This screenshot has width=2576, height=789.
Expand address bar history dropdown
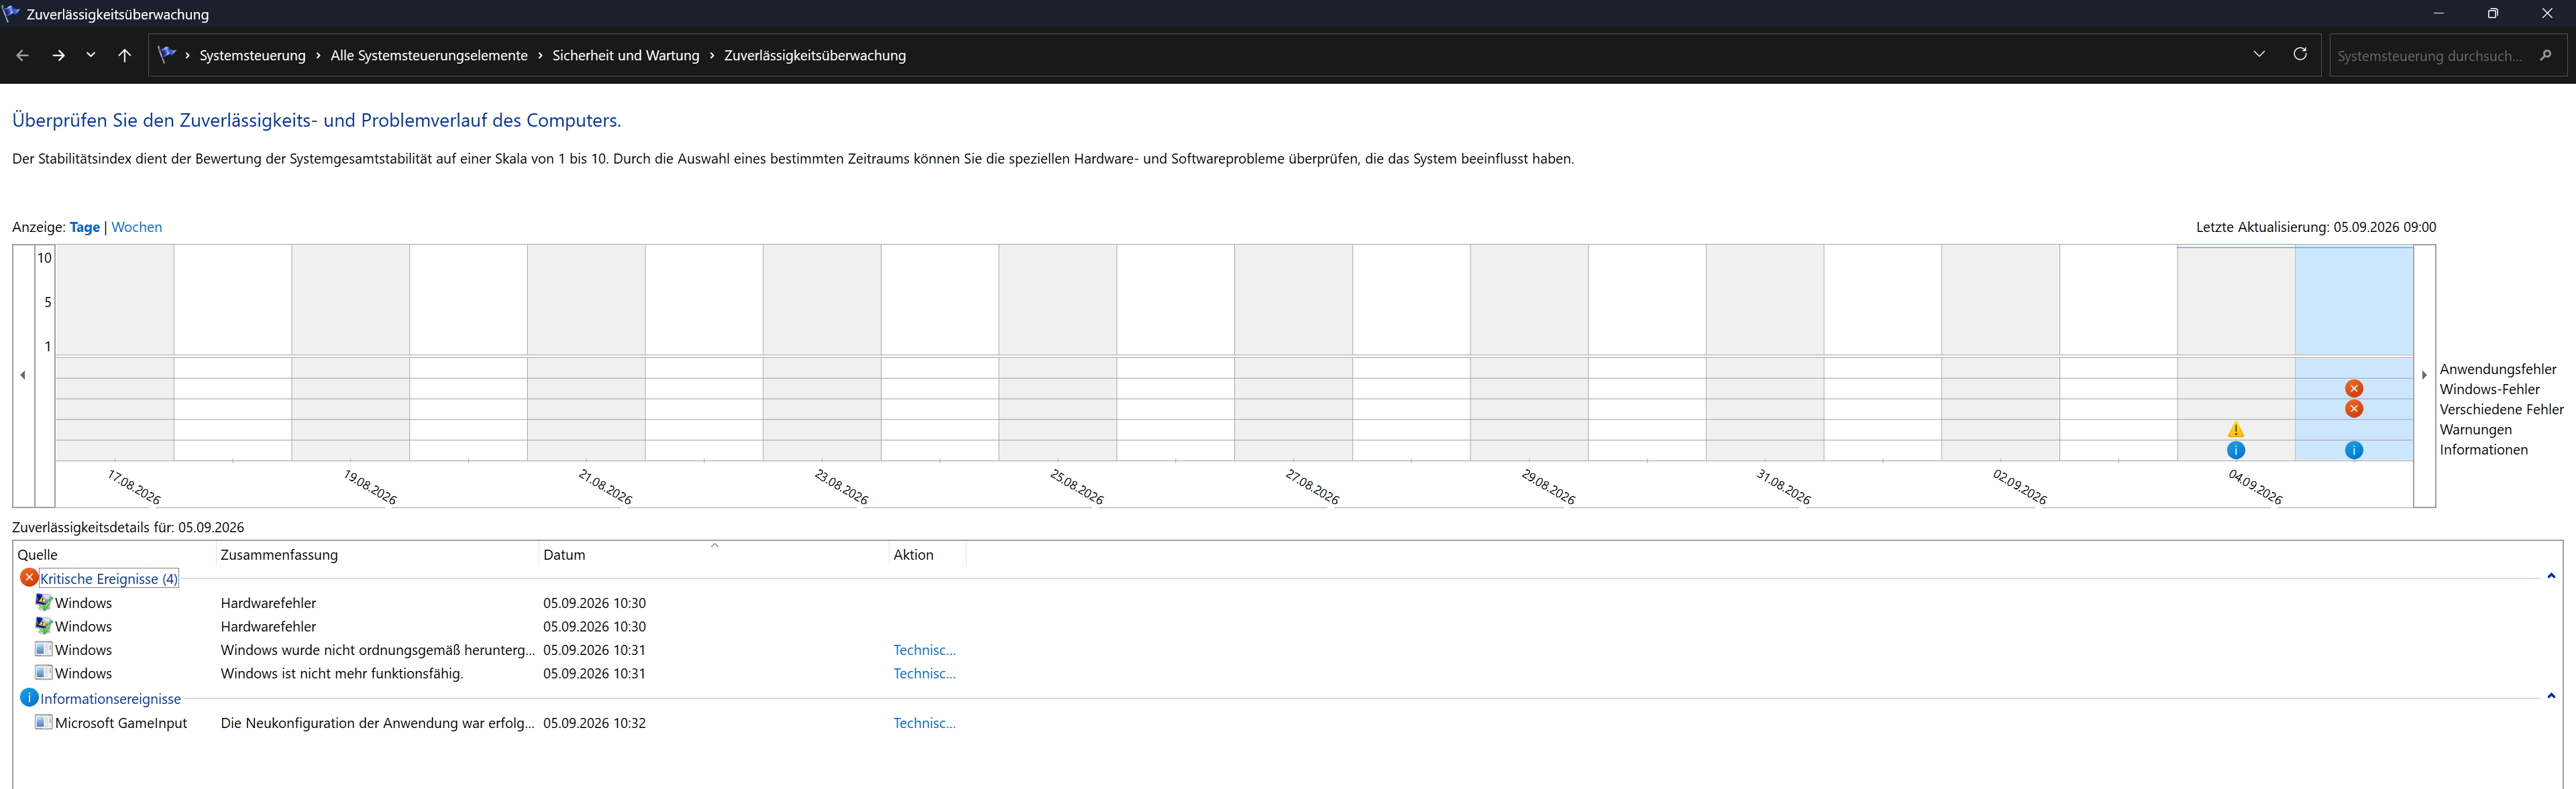point(2259,55)
